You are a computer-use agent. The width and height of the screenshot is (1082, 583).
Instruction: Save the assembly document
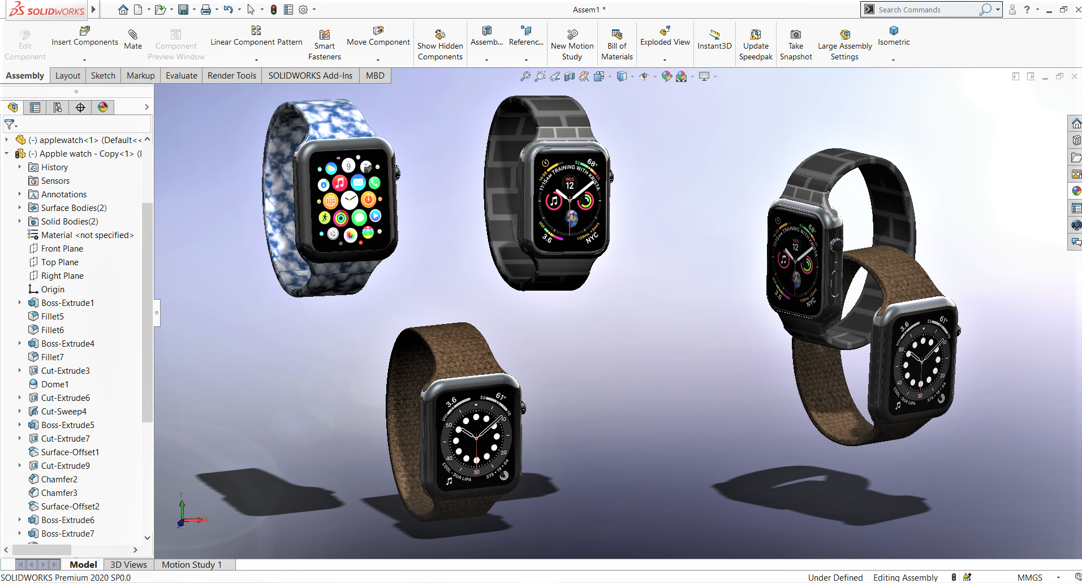(183, 10)
